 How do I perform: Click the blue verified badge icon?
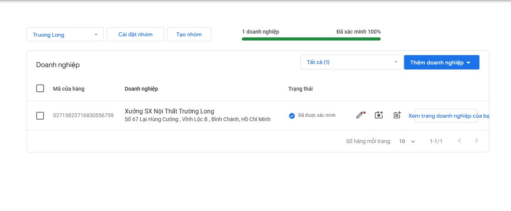pyautogui.click(x=292, y=115)
